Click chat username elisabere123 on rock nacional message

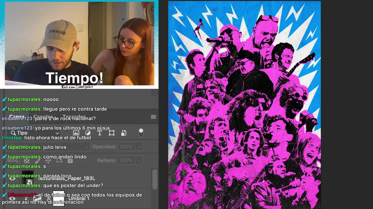17,118
